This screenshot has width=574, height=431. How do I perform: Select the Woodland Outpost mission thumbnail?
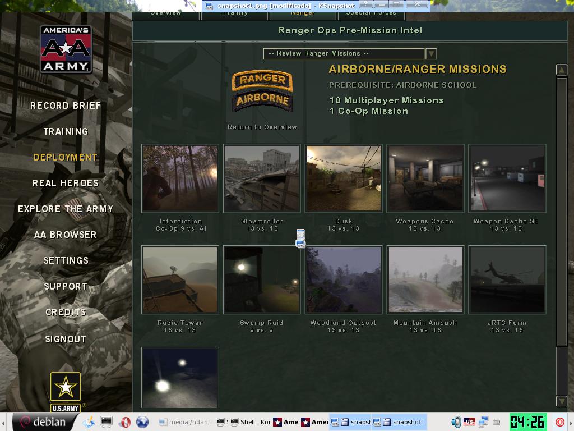[x=344, y=279]
